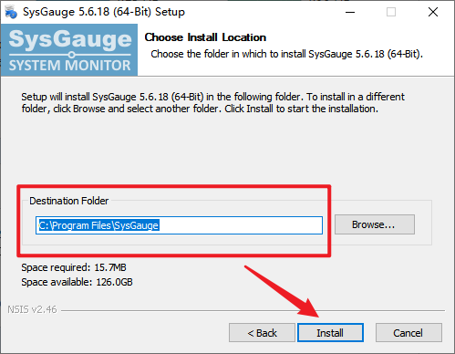Close the SysGauge Setup window
The height and width of the screenshot is (354, 455).
(433, 12)
